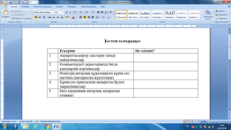Click the Grow Font icon
This screenshot has width=231, height=130.
[67, 13]
